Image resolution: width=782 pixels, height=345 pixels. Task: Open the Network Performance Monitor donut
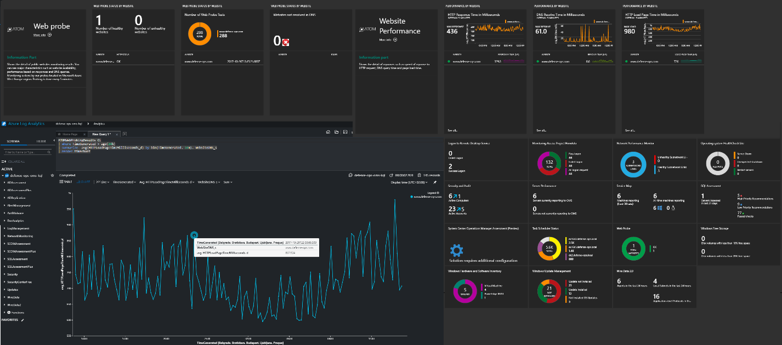point(633,164)
